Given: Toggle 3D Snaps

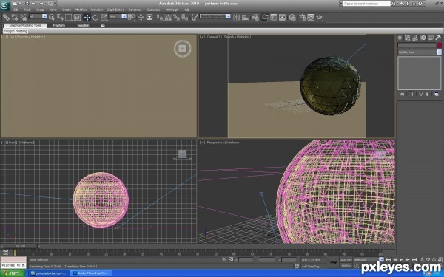Looking at the screenshot, I should (159, 18).
